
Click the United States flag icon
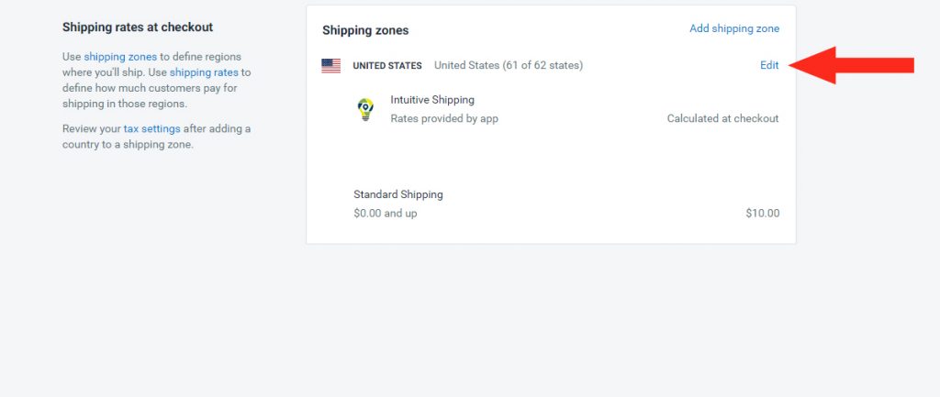tap(330, 66)
